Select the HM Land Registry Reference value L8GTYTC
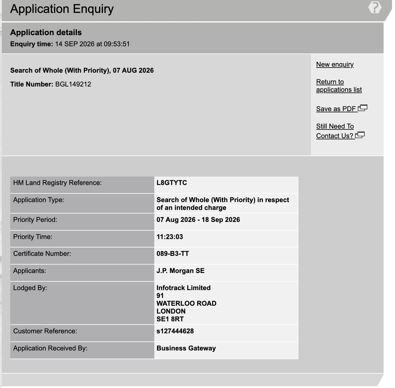The height and width of the screenshot is (388, 395). pyautogui.click(x=172, y=183)
